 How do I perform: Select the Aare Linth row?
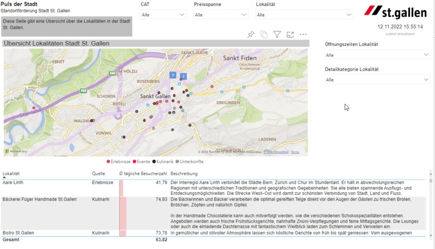[213, 188]
